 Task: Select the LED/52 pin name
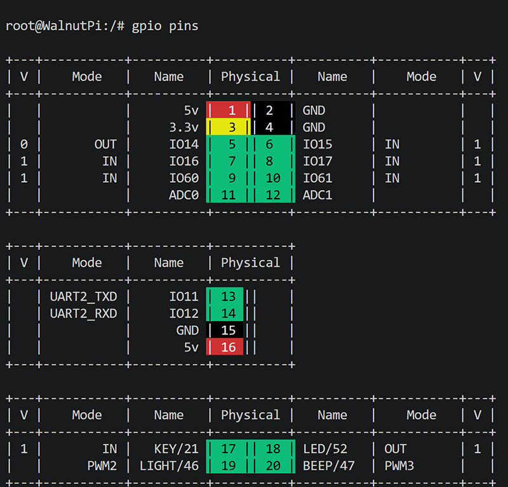click(x=325, y=449)
